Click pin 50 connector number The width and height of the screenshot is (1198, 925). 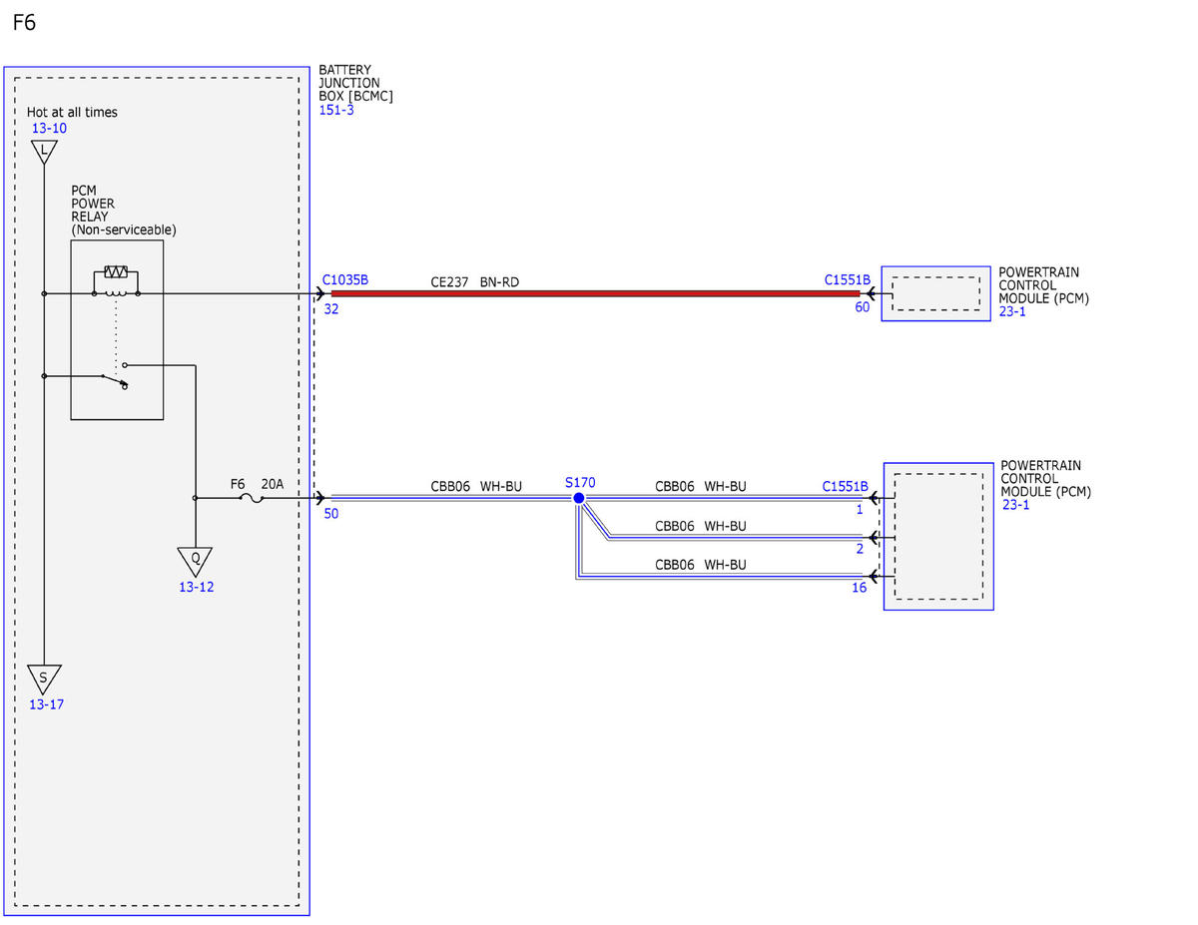pos(331,513)
